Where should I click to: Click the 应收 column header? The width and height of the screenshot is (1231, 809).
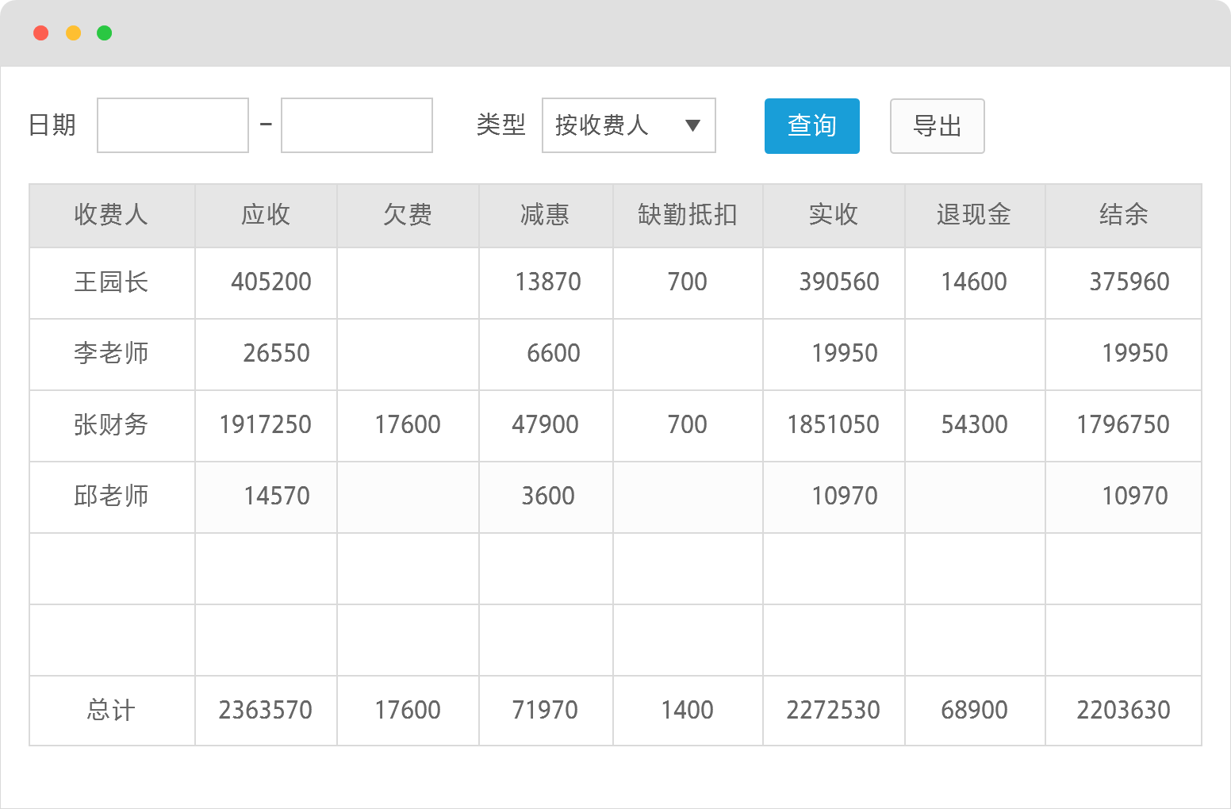tap(266, 215)
